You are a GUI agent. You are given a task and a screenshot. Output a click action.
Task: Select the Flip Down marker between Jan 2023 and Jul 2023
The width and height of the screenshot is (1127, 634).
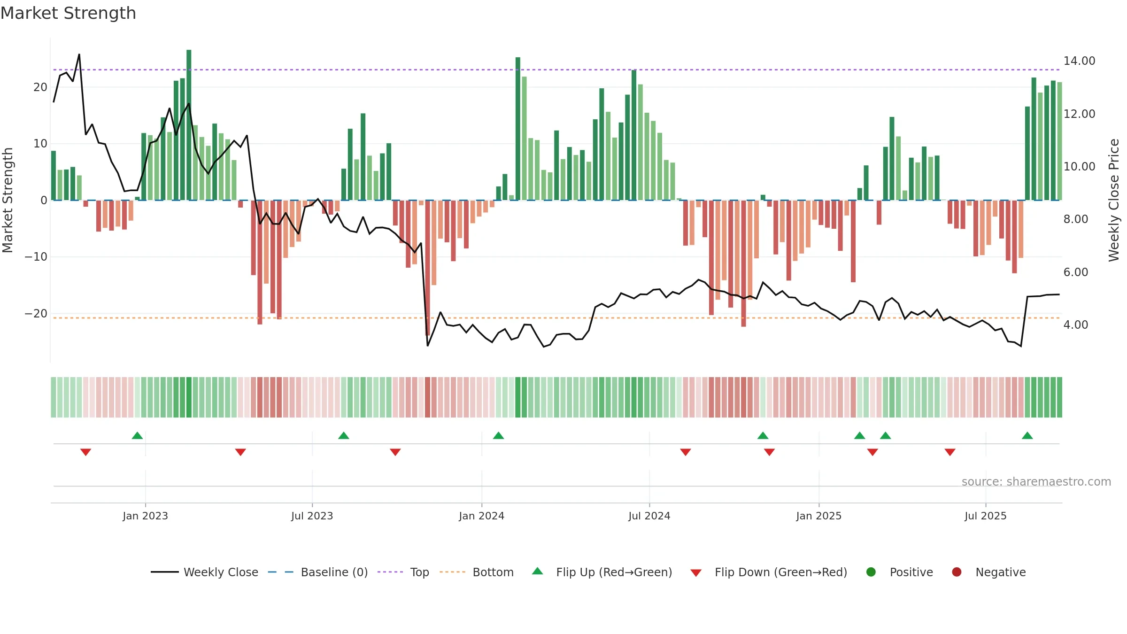[x=240, y=452]
